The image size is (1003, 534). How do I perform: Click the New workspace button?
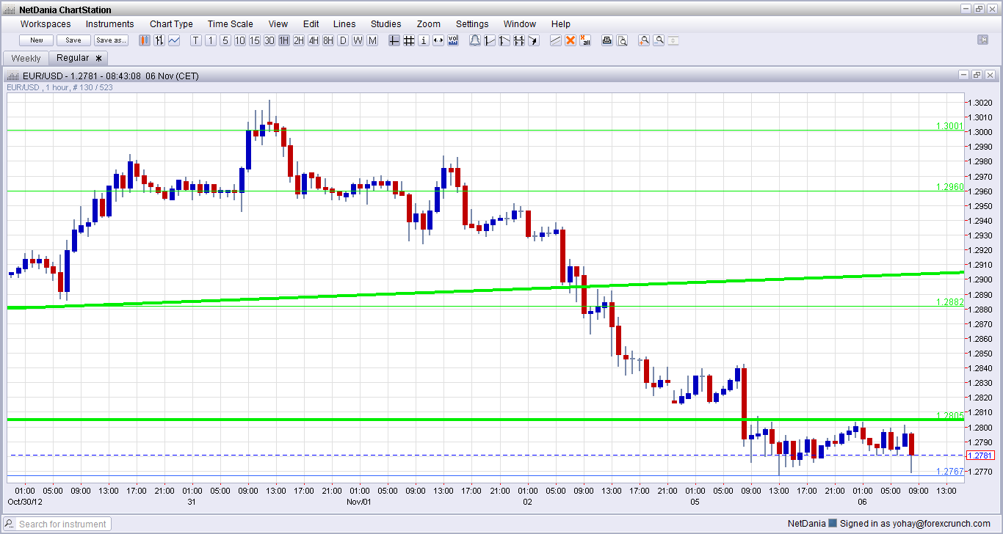tap(37, 40)
